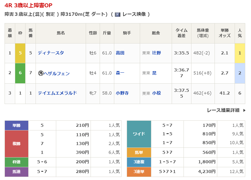Open jockey 高田 profile
Image resolution: width=251 pixels, height=180 pixels.
click(x=120, y=53)
